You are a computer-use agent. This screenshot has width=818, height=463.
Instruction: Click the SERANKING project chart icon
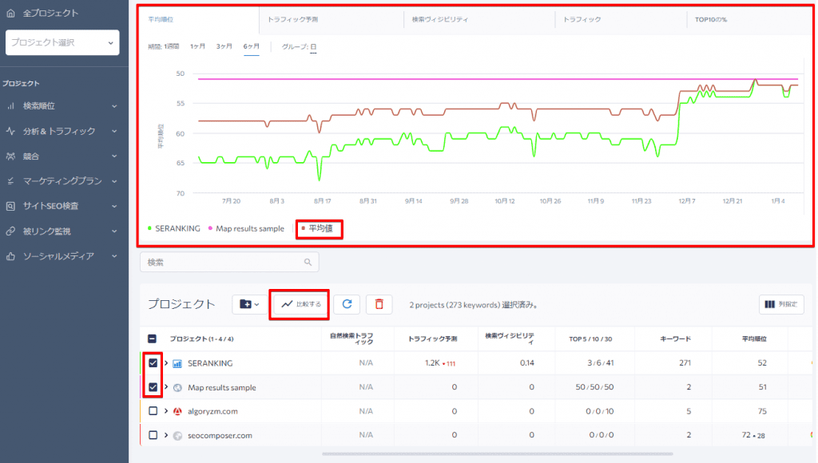[x=177, y=363]
